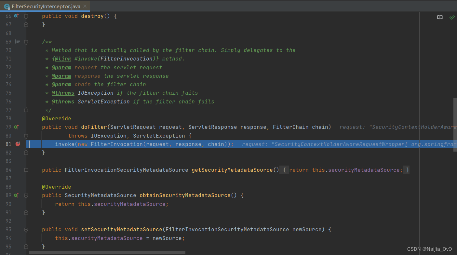Collapse doFilter method body at line 80
Screen dimensions: 457x255
click(26, 136)
